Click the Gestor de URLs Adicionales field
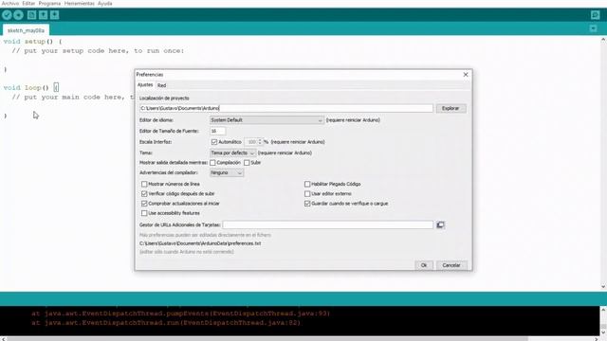Image resolution: width=607 pixels, height=341 pixels. pyautogui.click(x=328, y=225)
